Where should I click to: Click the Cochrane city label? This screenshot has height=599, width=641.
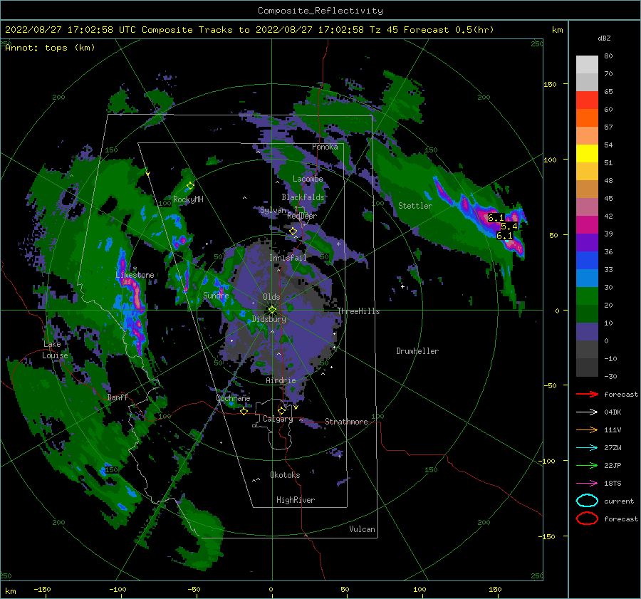pyautogui.click(x=233, y=398)
